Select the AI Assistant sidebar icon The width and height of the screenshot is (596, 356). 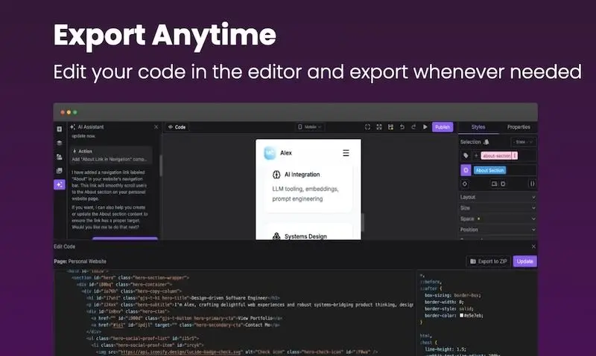coord(60,184)
